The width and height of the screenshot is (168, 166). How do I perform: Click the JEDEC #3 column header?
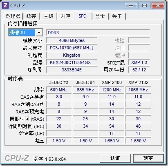coord(59,82)
